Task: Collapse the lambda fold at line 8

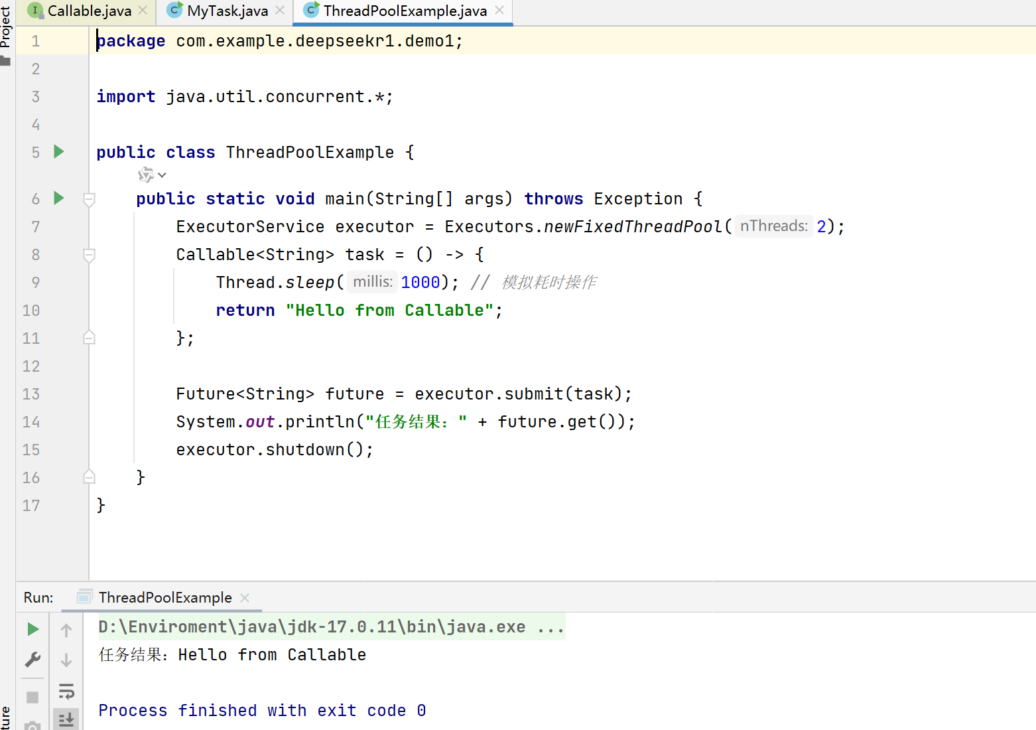Action: (x=89, y=255)
